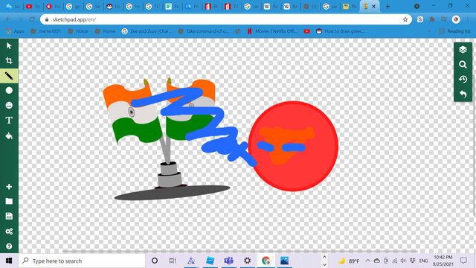Select the Pencil brush tool
Image resolution: width=476 pixels, height=268 pixels.
pyautogui.click(x=9, y=76)
